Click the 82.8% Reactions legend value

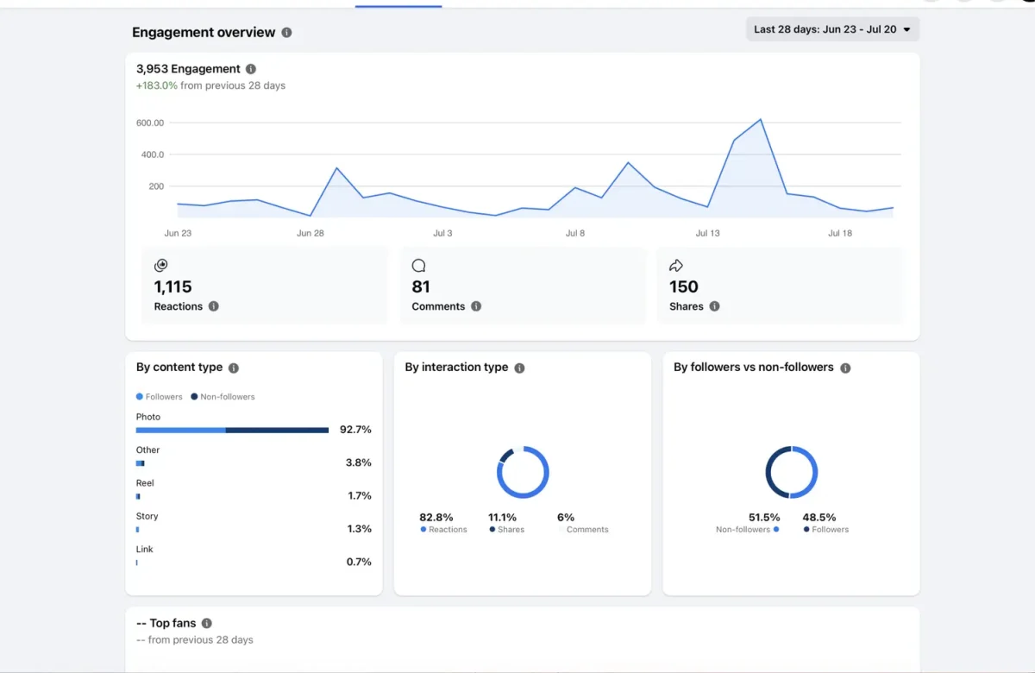pyautogui.click(x=436, y=518)
